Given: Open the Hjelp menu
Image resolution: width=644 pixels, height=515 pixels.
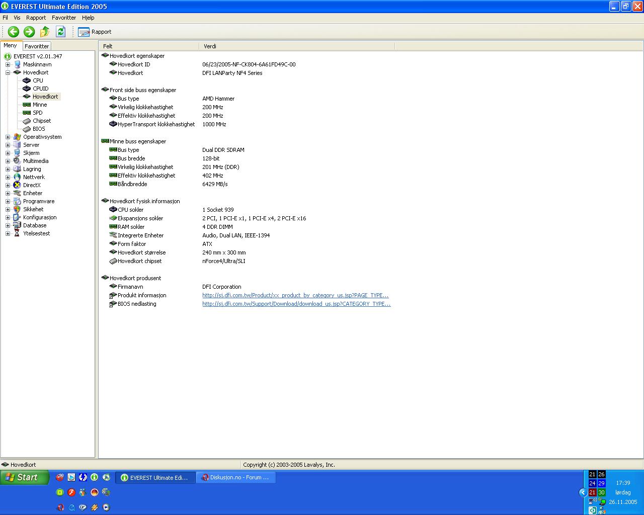Looking at the screenshot, I should 88,18.
